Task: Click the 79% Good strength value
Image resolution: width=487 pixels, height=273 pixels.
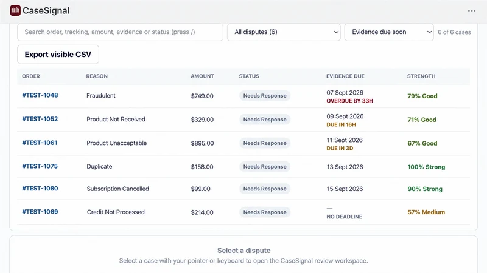Action: click(x=422, y=96)
